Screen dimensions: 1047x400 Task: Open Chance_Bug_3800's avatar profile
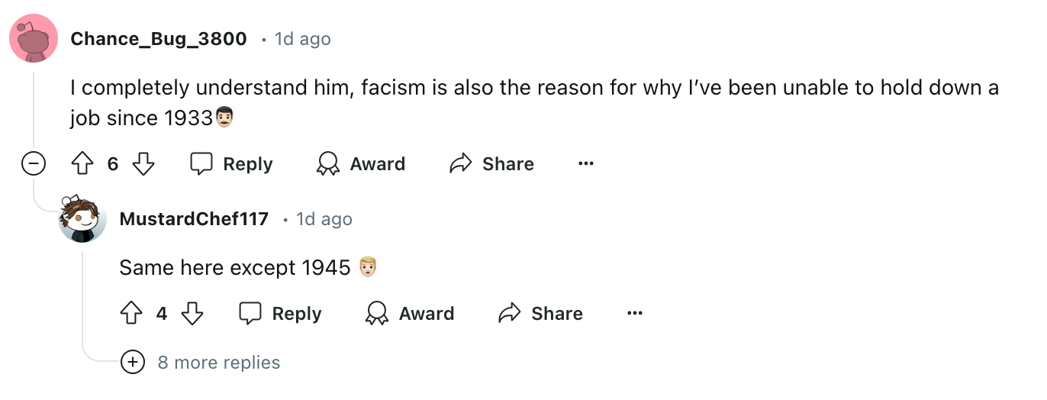pyautogui.click(x=33, y=39)
